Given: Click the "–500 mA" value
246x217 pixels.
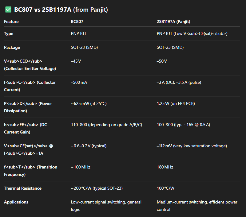Looking at the screenshot, I should tap(79, 82).
